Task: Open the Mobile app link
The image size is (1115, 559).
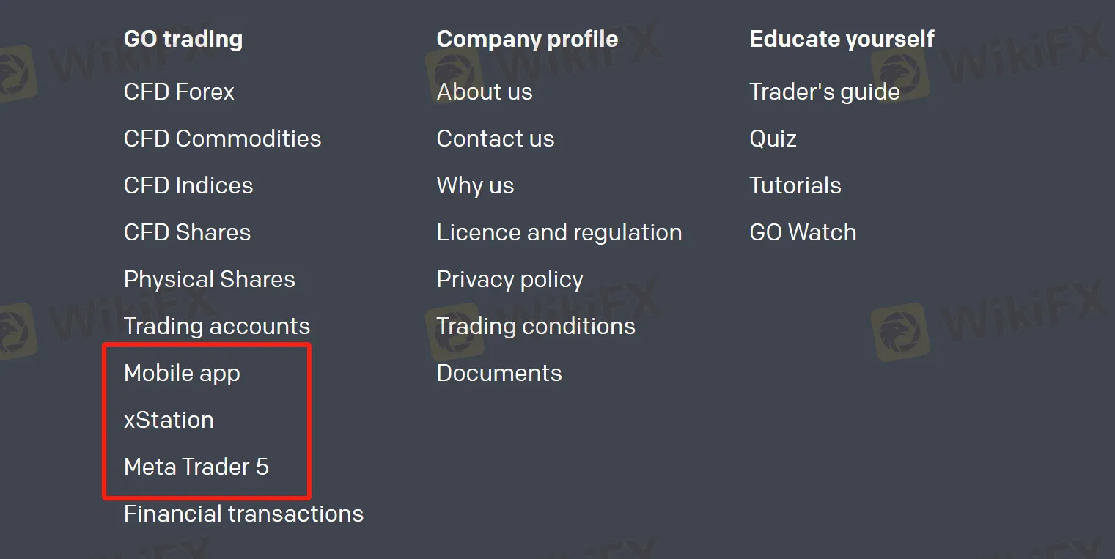Action: pos(182,373)
